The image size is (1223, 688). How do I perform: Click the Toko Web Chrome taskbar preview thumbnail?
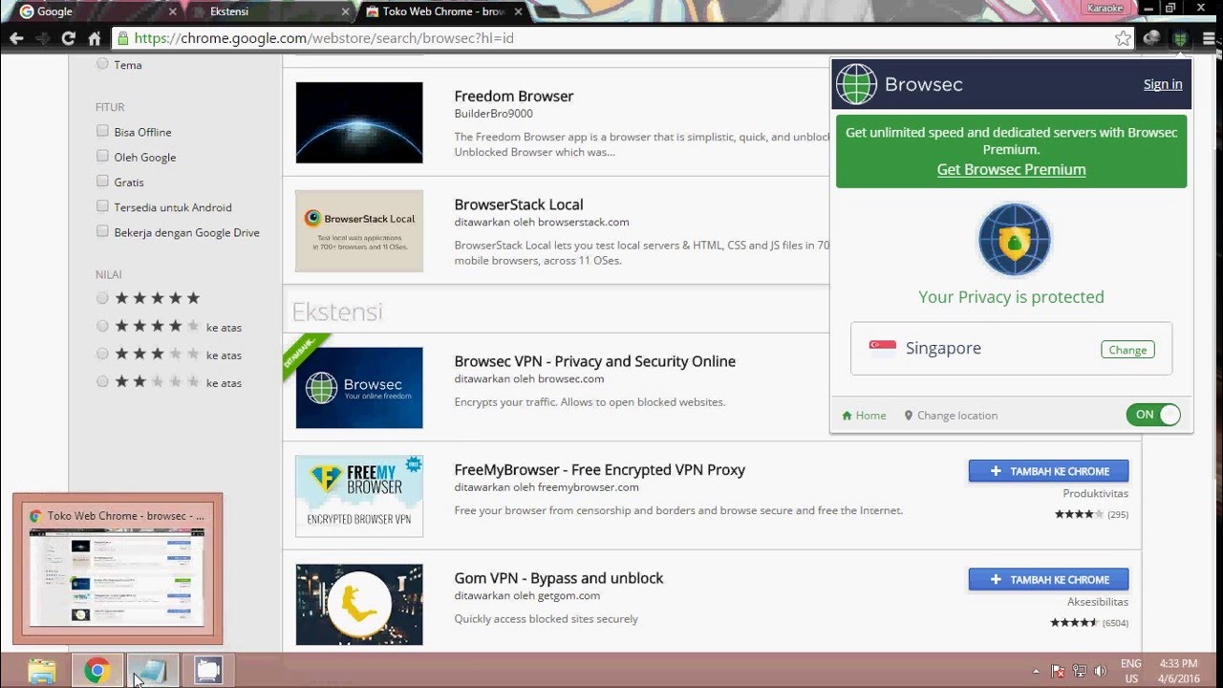click(x=118, y=569)
